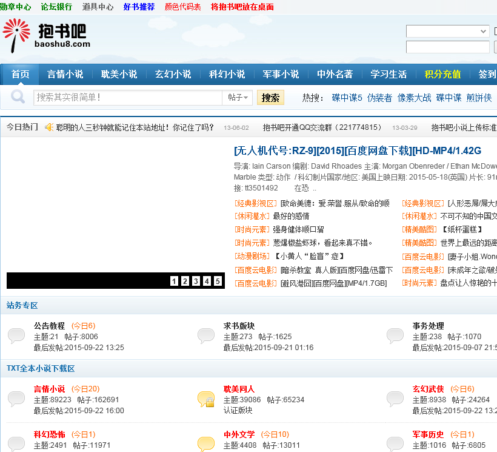
Task: Open the 抱书吧开通QQ交流群 announcement
Action: [x=322, y=127]
